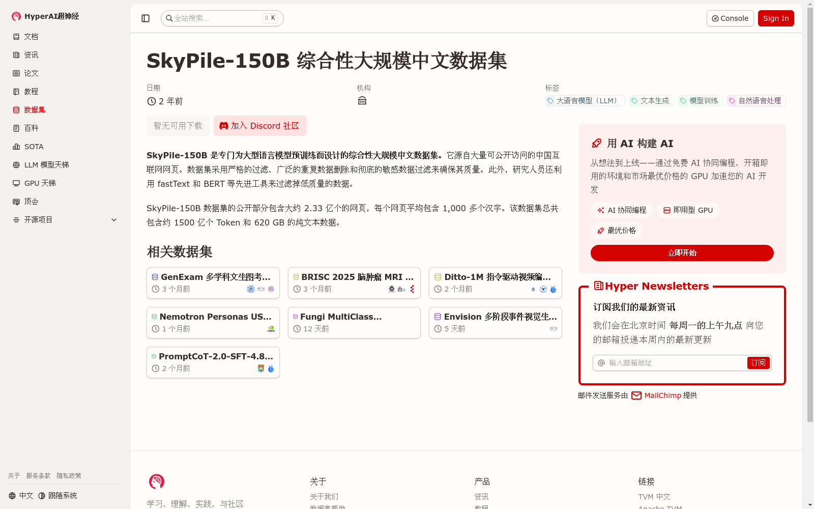The height and width of the screenshot is (509, 814).
Task: Open the Nemotron Personas US dataset card
Action: click(213, 323)
